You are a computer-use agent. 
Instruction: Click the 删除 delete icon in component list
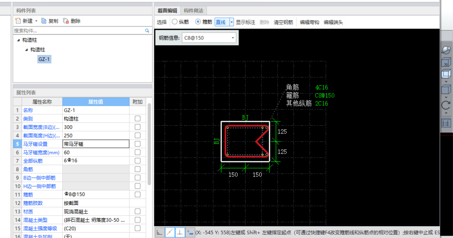(66, 21)
